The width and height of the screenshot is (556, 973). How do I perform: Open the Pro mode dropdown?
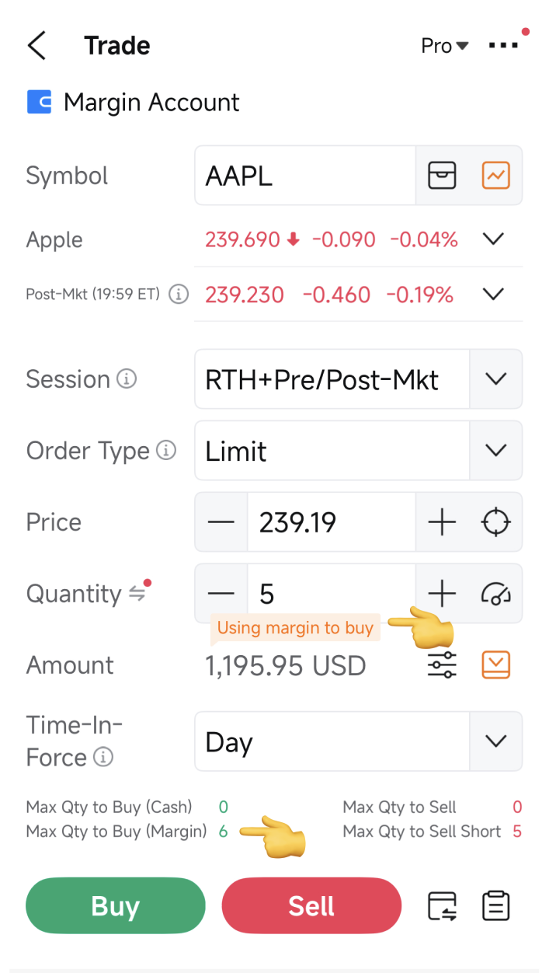coord(444,46)
